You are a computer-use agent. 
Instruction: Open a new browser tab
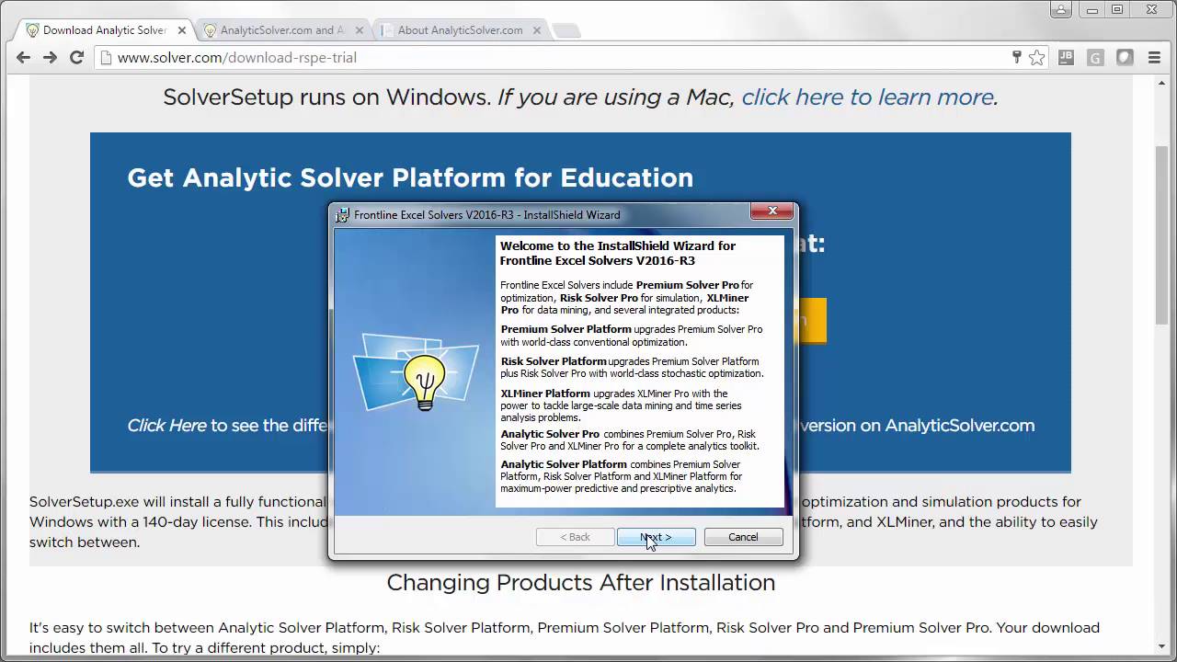click(566, 30)
